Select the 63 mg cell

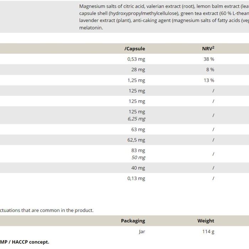[138, 130]
